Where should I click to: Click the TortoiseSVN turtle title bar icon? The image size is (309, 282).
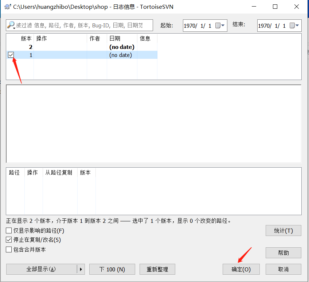click(8, 7)
